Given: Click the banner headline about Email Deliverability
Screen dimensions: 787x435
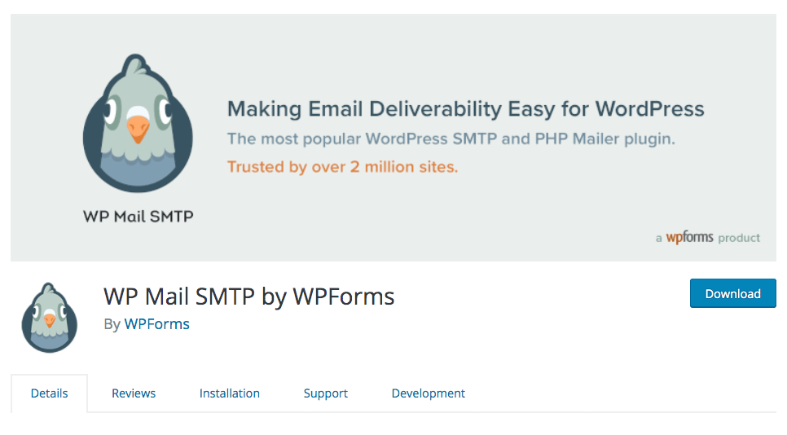Looking at the screenshot, I should (x=466, y=109).
